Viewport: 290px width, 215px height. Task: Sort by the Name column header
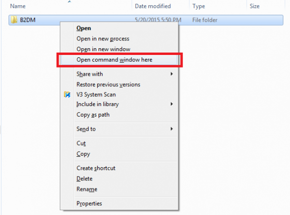(18, 7)
